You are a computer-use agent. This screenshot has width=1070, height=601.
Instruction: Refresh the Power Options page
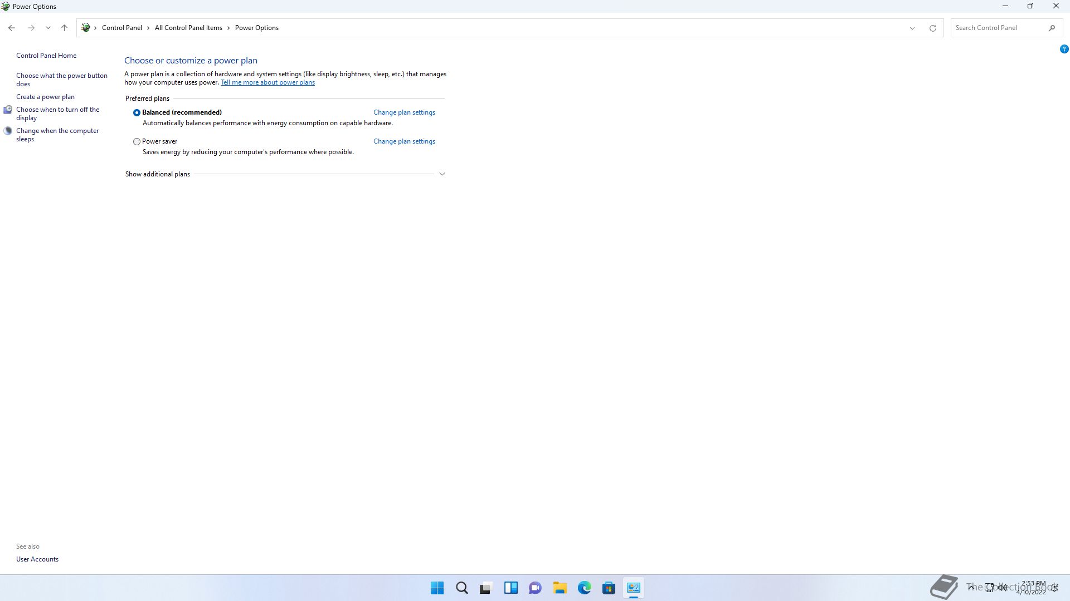tap(932, 28)
